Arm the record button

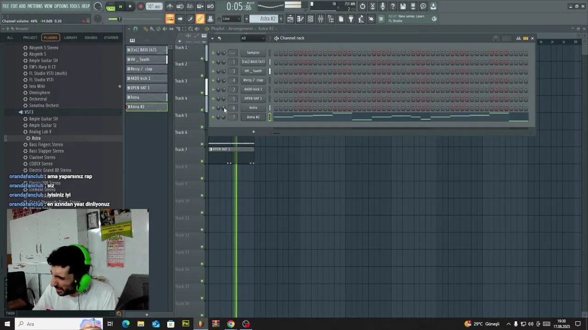pos(141,6)
